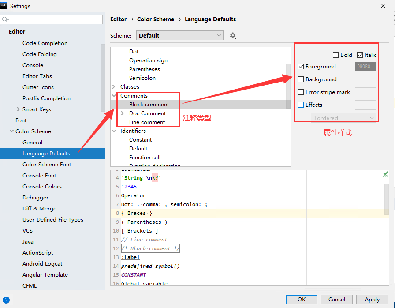Image resolution: width=395 pixels, height=308 pixels.
Task: Select Line comment in attributes list
Action: click(x=147, y=122)
